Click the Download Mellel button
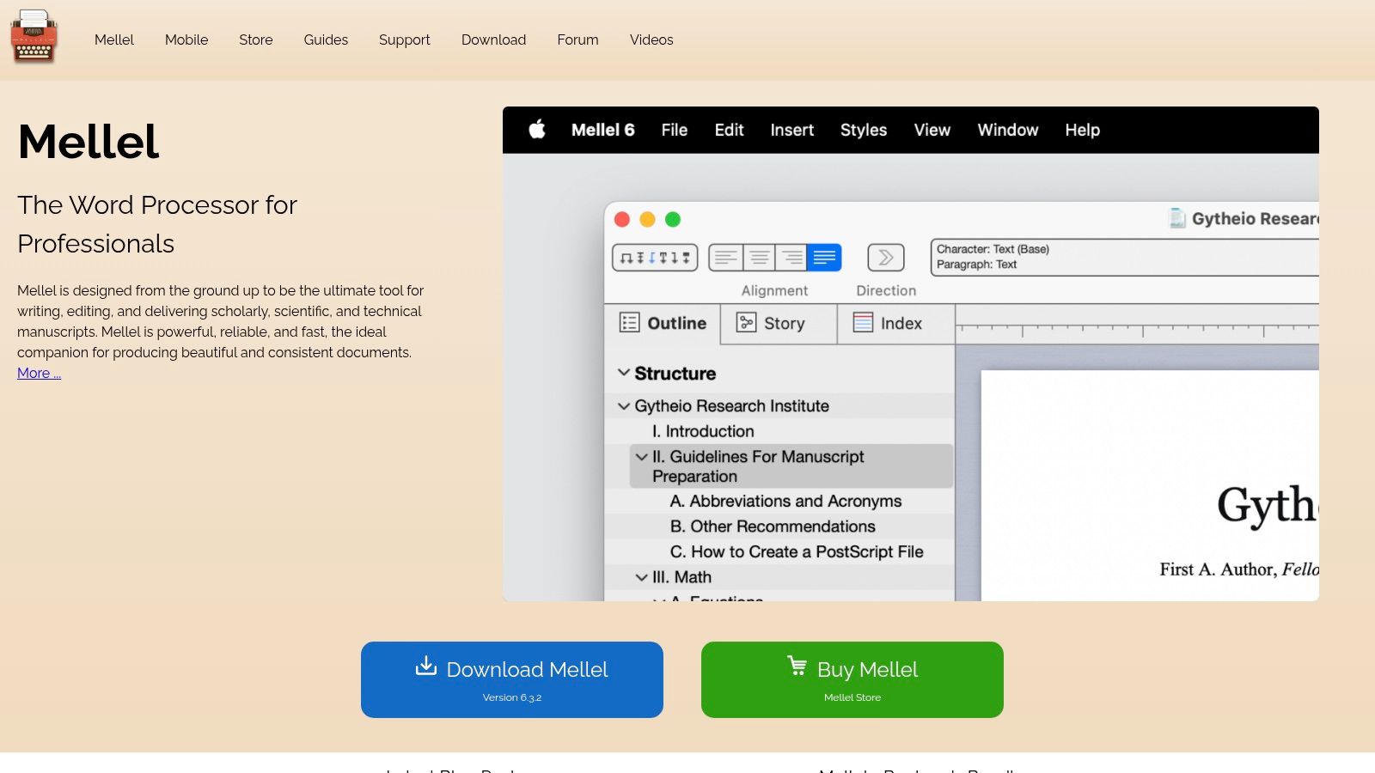The width and height of the screenshot is (1375, 773). [512, 679]
